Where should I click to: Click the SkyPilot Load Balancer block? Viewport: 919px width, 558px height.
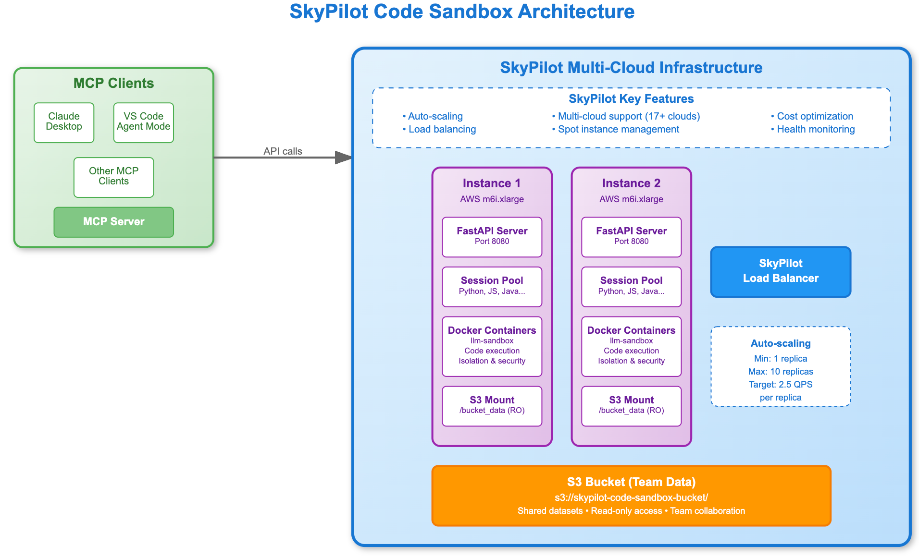pyautogui.click(x=781, y=272)
